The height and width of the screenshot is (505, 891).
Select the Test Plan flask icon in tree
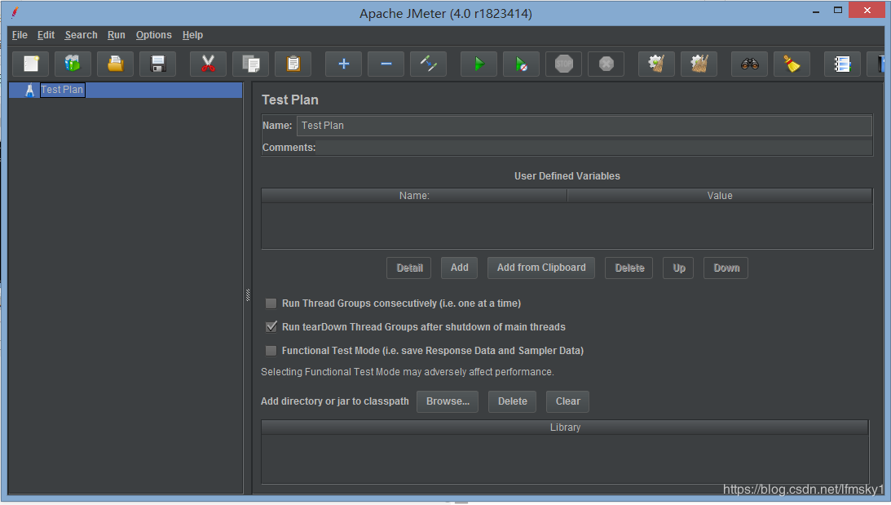(x=29, y=90)
